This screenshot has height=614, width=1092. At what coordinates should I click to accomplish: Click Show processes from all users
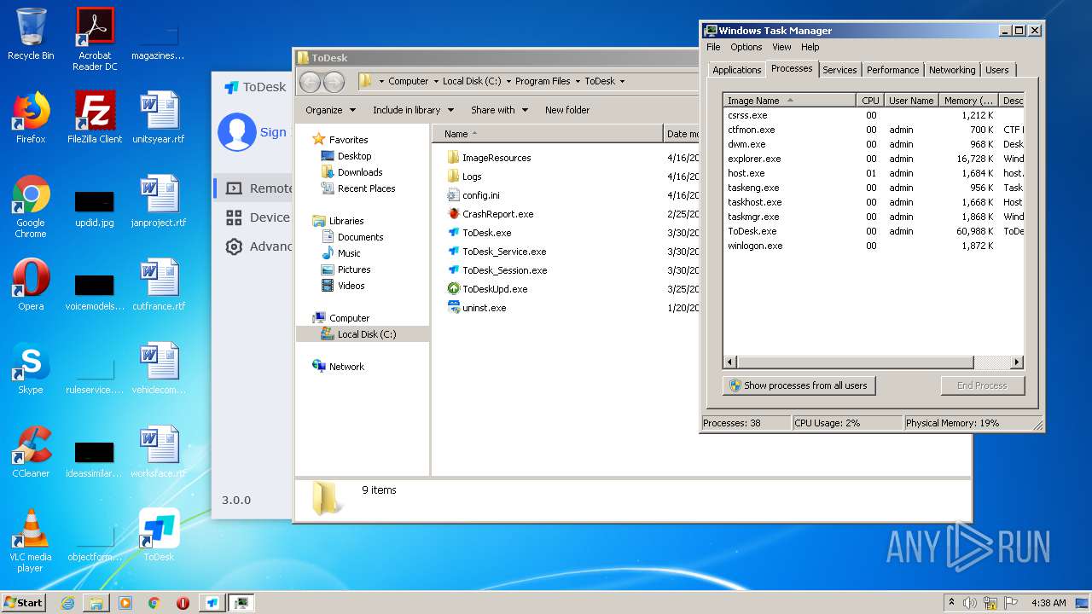pos(799,385)
